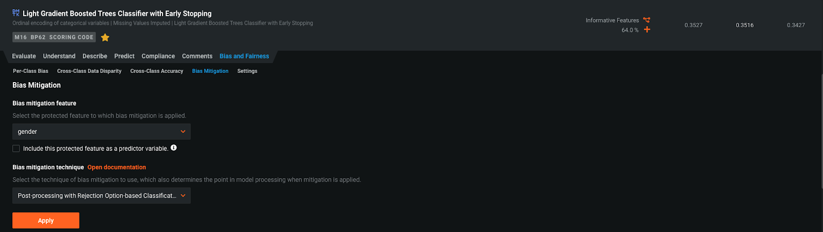Click the orange plus icon beside 64.0 %
The image size is (823, 232).
[x=647, y=30]
